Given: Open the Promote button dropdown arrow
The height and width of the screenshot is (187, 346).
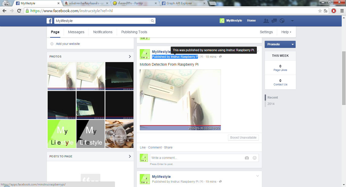Looking at the screenshot, I should point(293,44).
